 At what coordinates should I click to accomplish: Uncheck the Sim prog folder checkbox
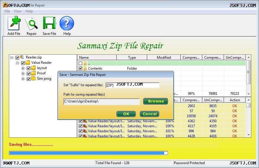point(28,79)
